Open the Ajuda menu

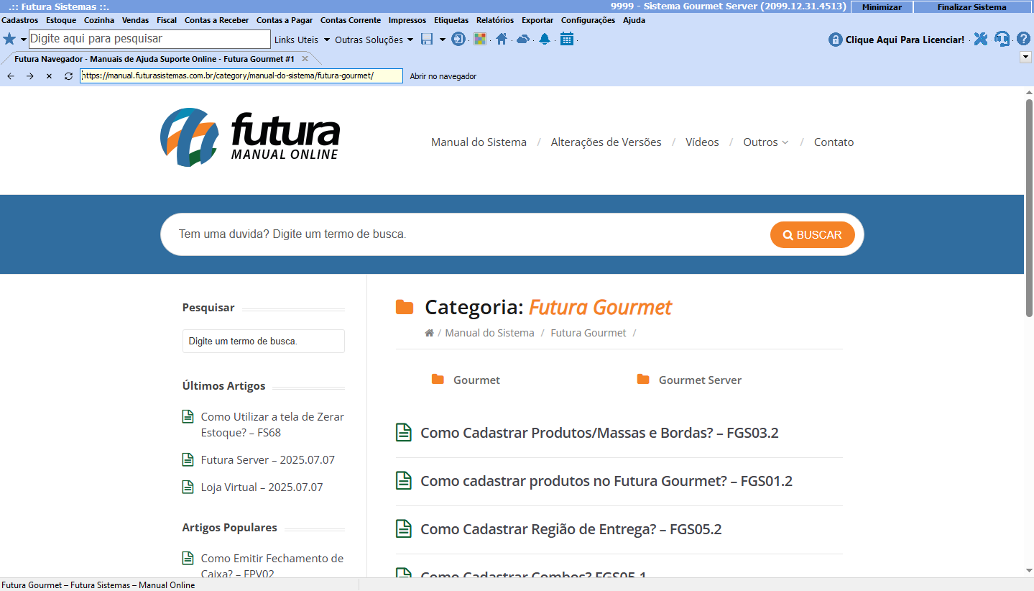point(634,20)
